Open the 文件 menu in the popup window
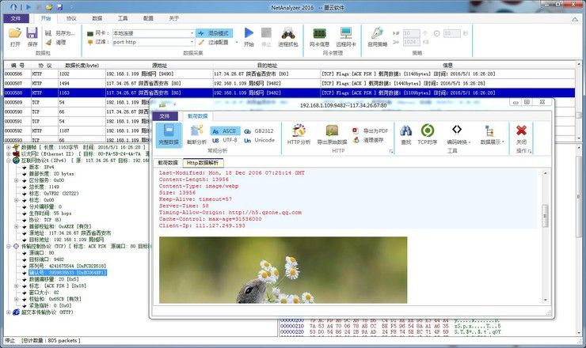Viewport: 586px width, 348px height. 165,116
